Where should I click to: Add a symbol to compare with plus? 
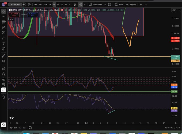coord(29,5)
